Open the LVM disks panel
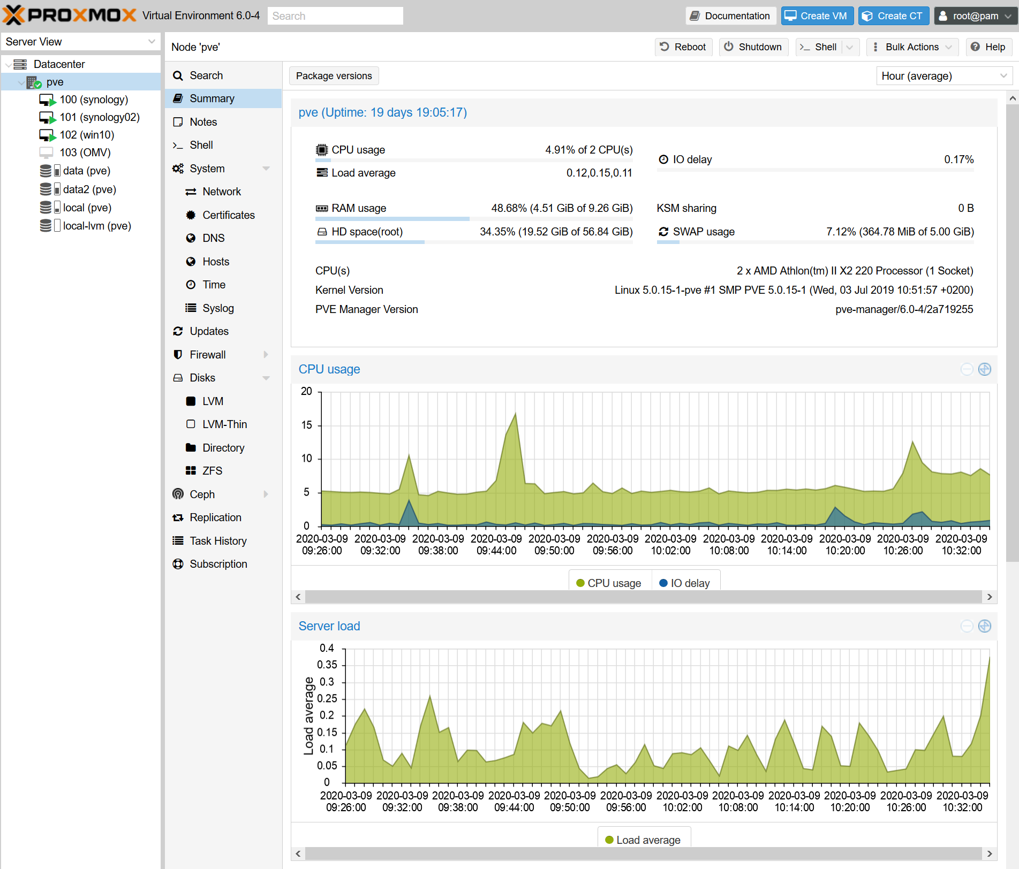This screenshot has height=869, width=1019. pos(223,401)
